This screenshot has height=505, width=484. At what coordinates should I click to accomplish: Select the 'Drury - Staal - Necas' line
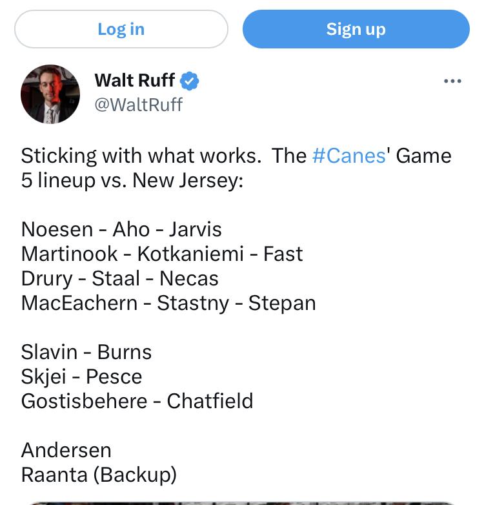[x=120, y=278]
